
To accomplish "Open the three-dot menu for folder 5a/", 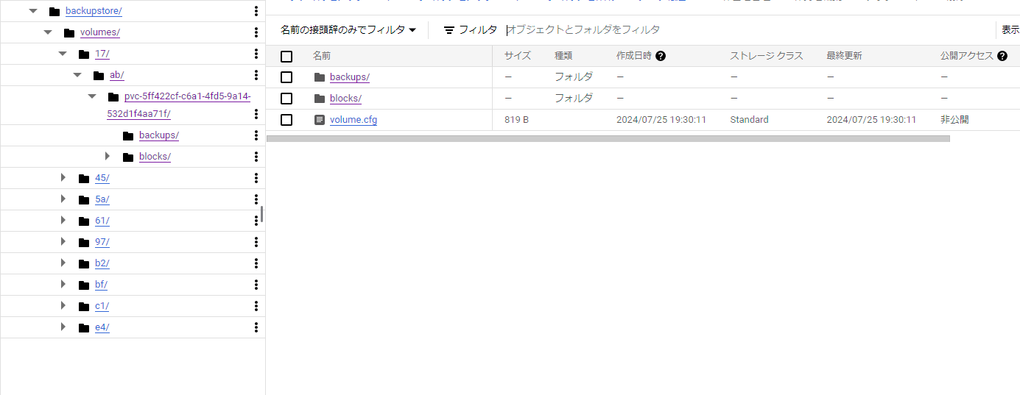I will [256, 199].
